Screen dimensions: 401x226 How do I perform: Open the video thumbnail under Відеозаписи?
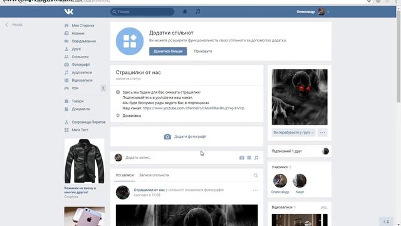point(299,220)
